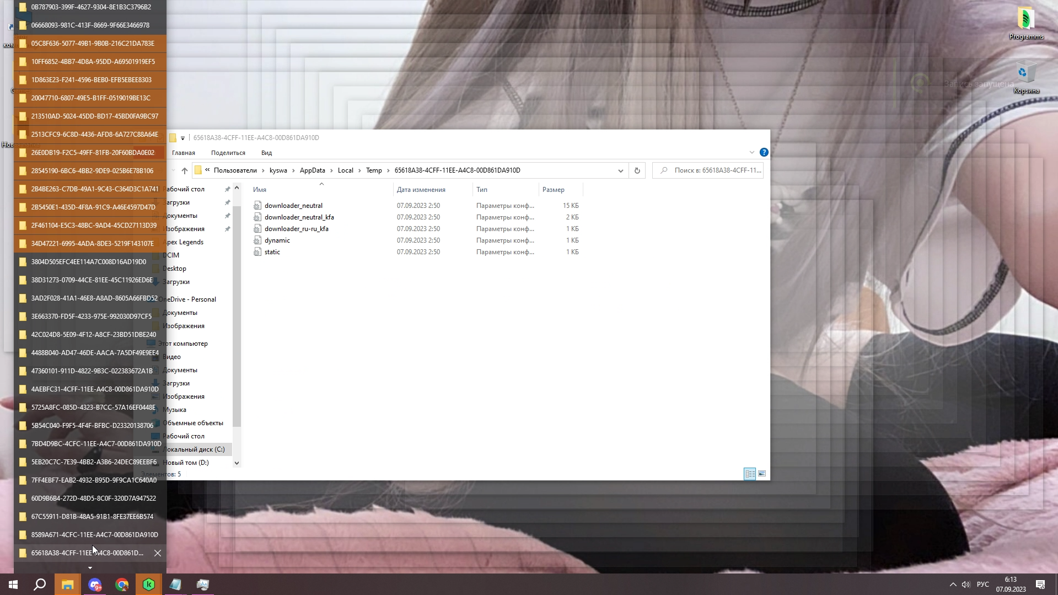Select the downloader_neutral file

click(x=293, y=205)
